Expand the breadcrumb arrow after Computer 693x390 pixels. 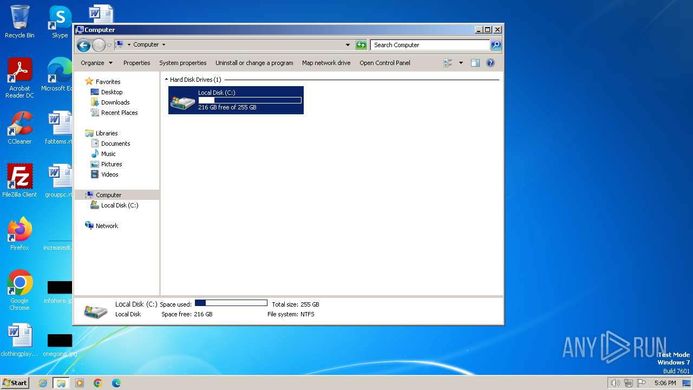pos(164,45)
